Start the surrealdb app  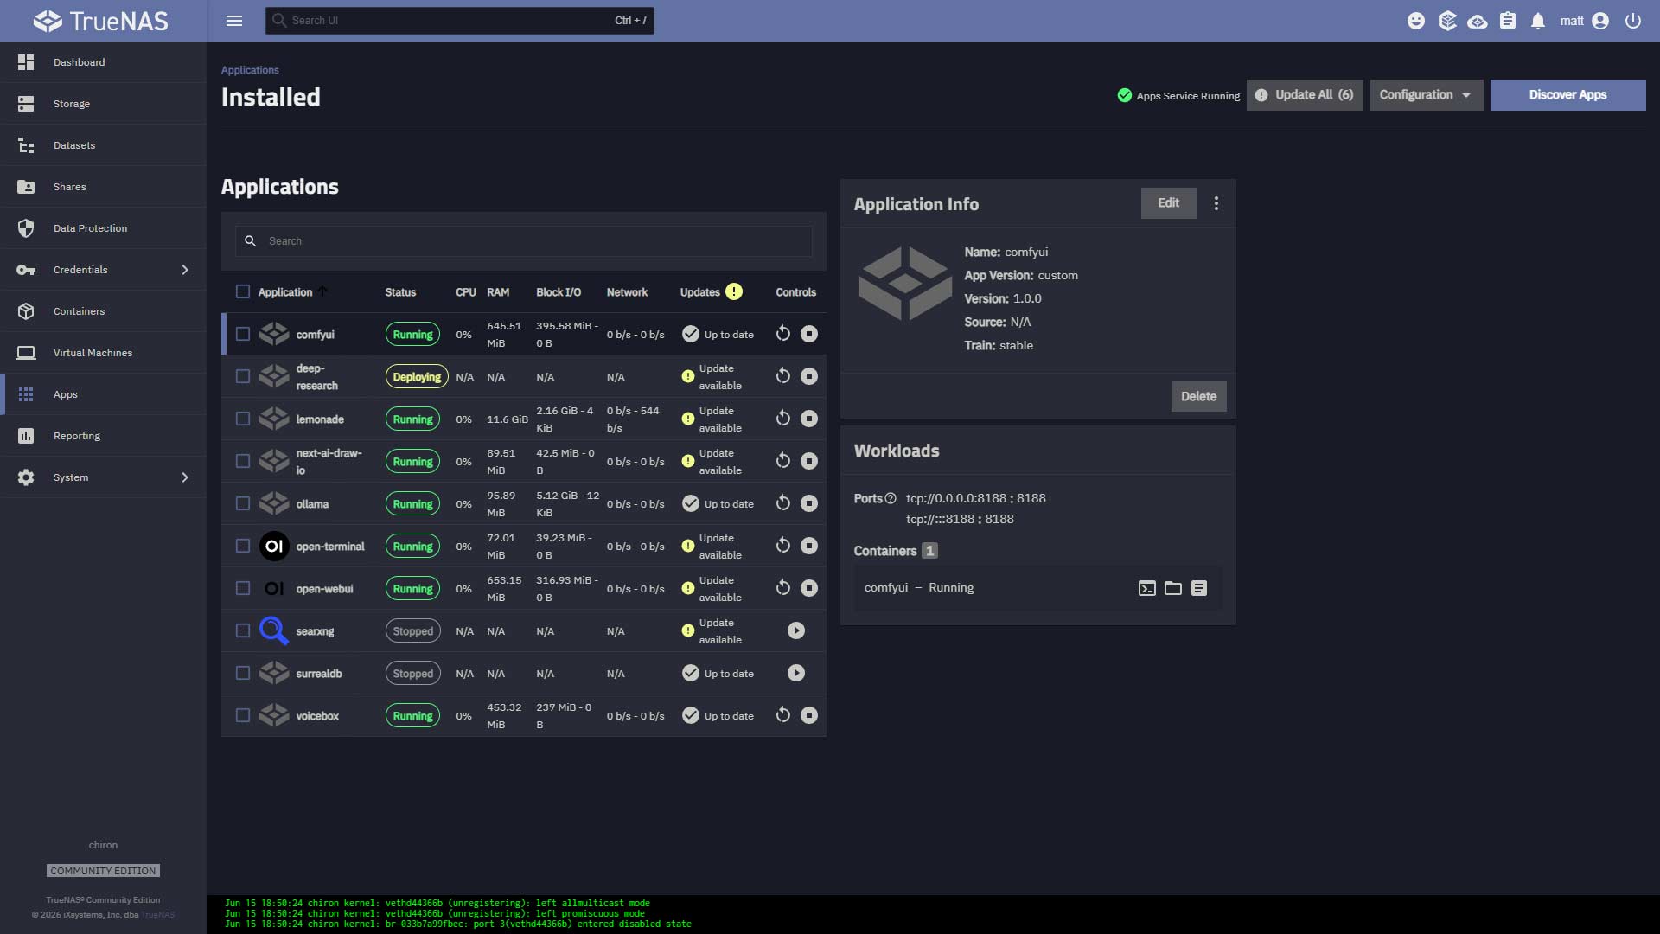(x=796, y=673)
